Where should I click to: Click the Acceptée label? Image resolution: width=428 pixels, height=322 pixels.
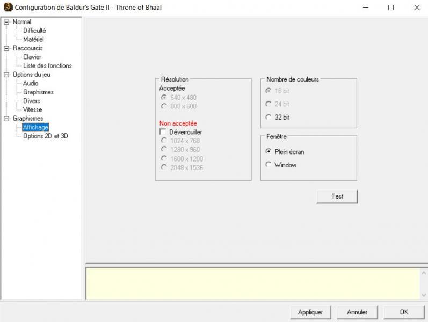coord(172,89)
